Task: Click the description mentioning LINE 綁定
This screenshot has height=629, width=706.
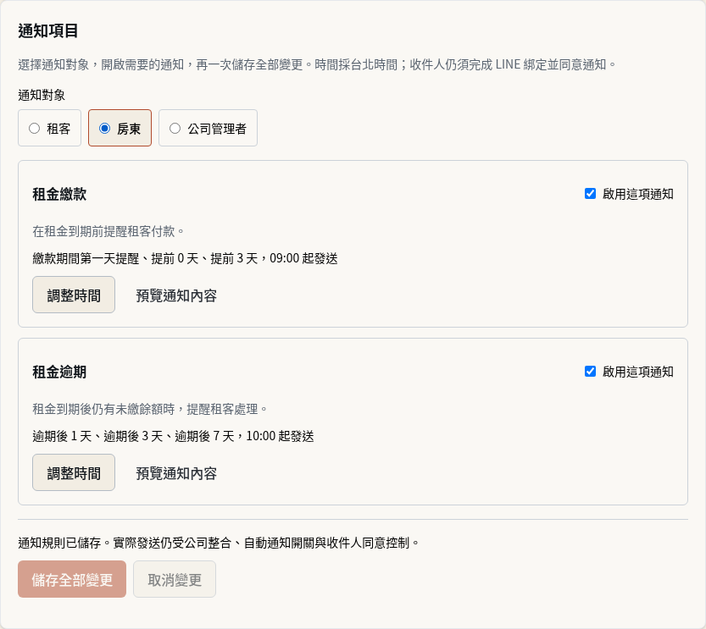Action: [318, 64]
